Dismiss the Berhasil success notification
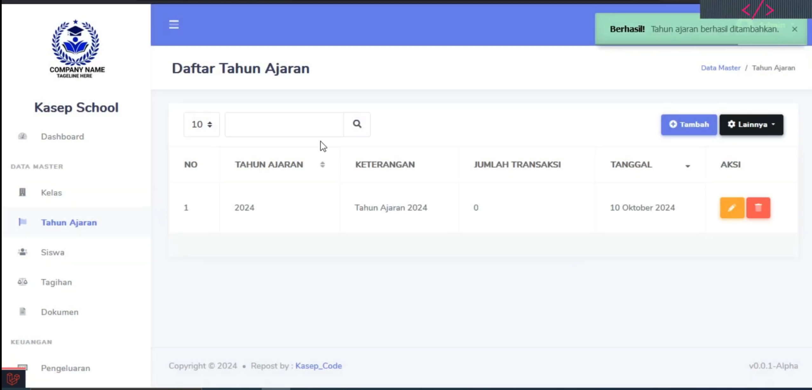This screenshot has height=390, width=812. pyautogui.click(x=795, y=29)
